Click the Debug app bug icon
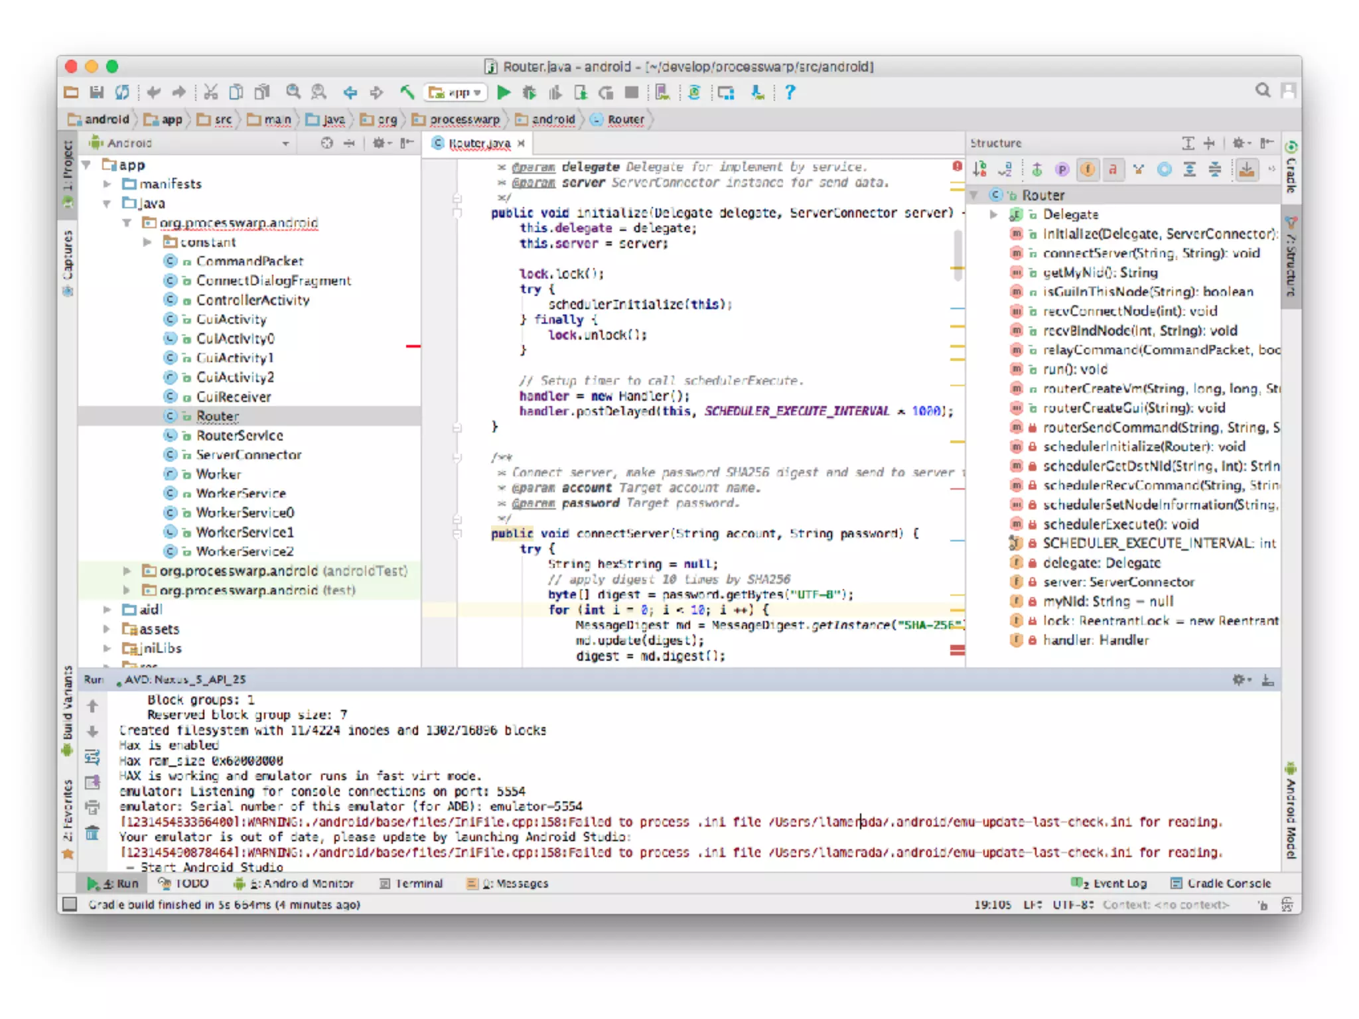This screenshot has width=1359, height=1019. click(529, 93)
